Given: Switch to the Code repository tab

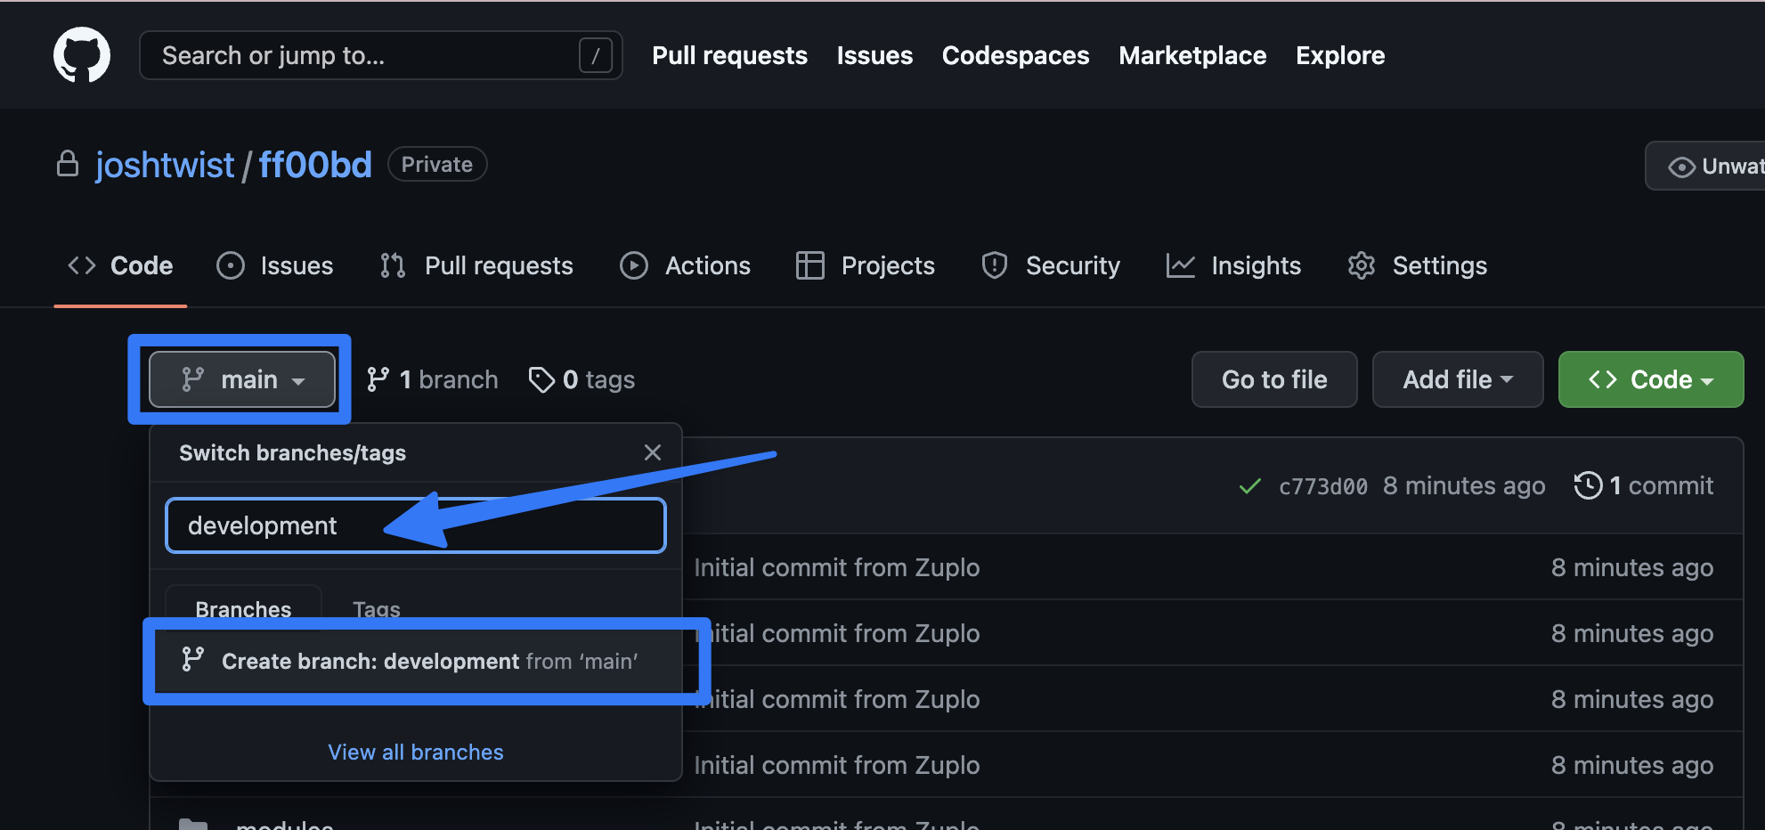Looking at the screenshot, I should click(x=120, y=265).
